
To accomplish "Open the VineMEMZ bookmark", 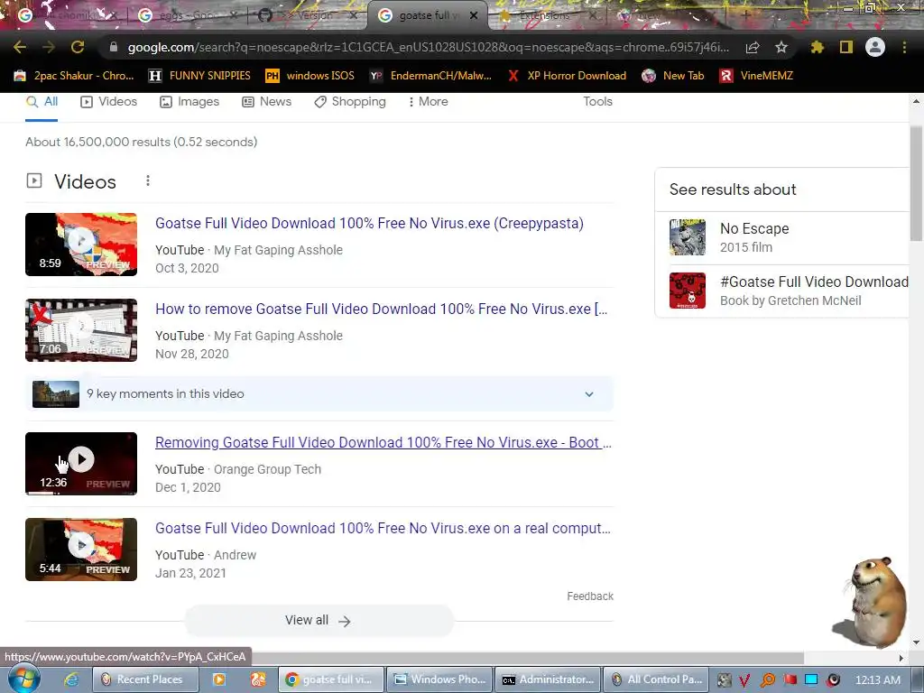I will (x=757, y=76).
